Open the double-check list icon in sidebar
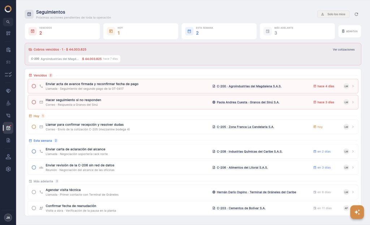Image resolution: width=370 pixels, height=225 pixels. tap(8, 74)
